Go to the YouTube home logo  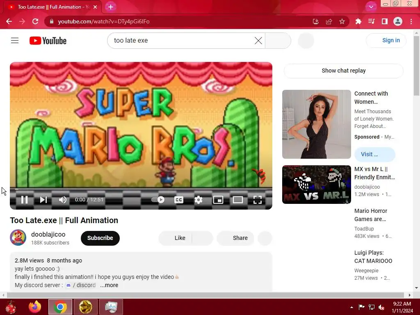pyautogui.click(x=48, y=41)
